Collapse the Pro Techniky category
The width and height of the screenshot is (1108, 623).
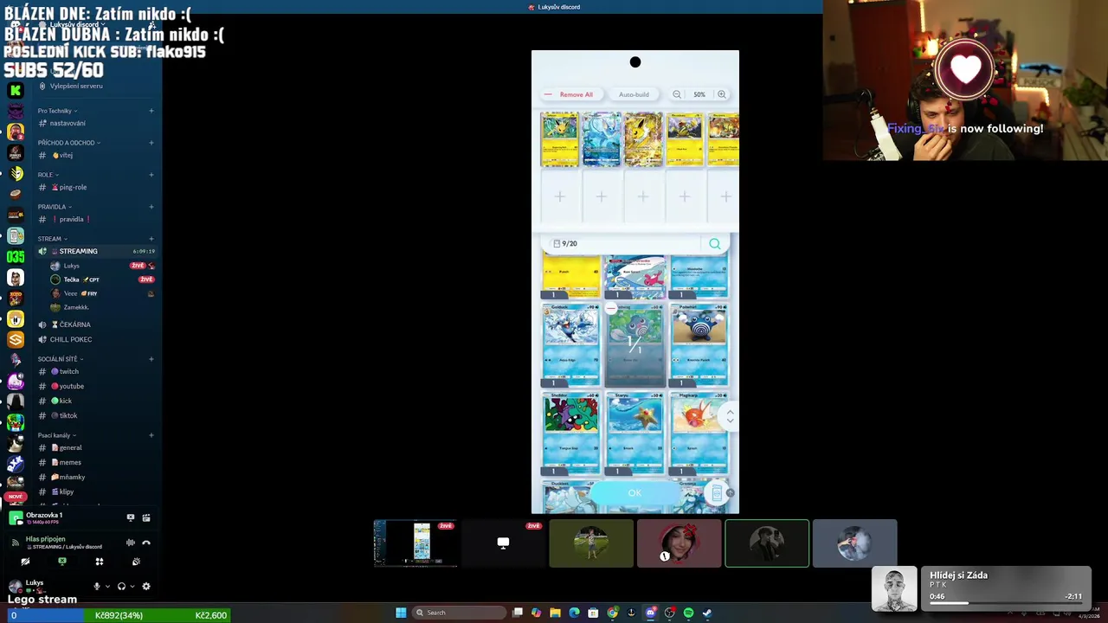[57, 111]
